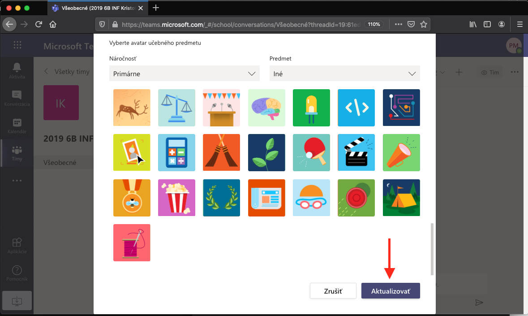
Task: Expand the Predmet dropdown
Action: [x=344, y=74]
